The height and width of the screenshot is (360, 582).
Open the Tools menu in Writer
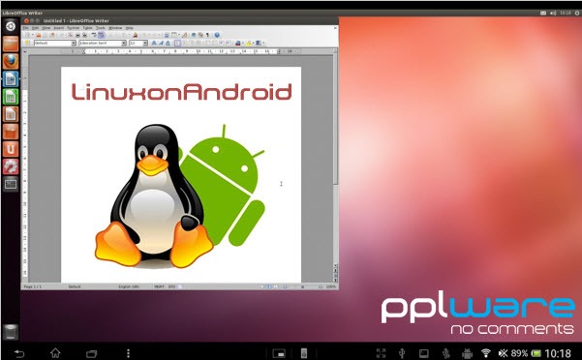pyautogui.click(x=100, y=28)
